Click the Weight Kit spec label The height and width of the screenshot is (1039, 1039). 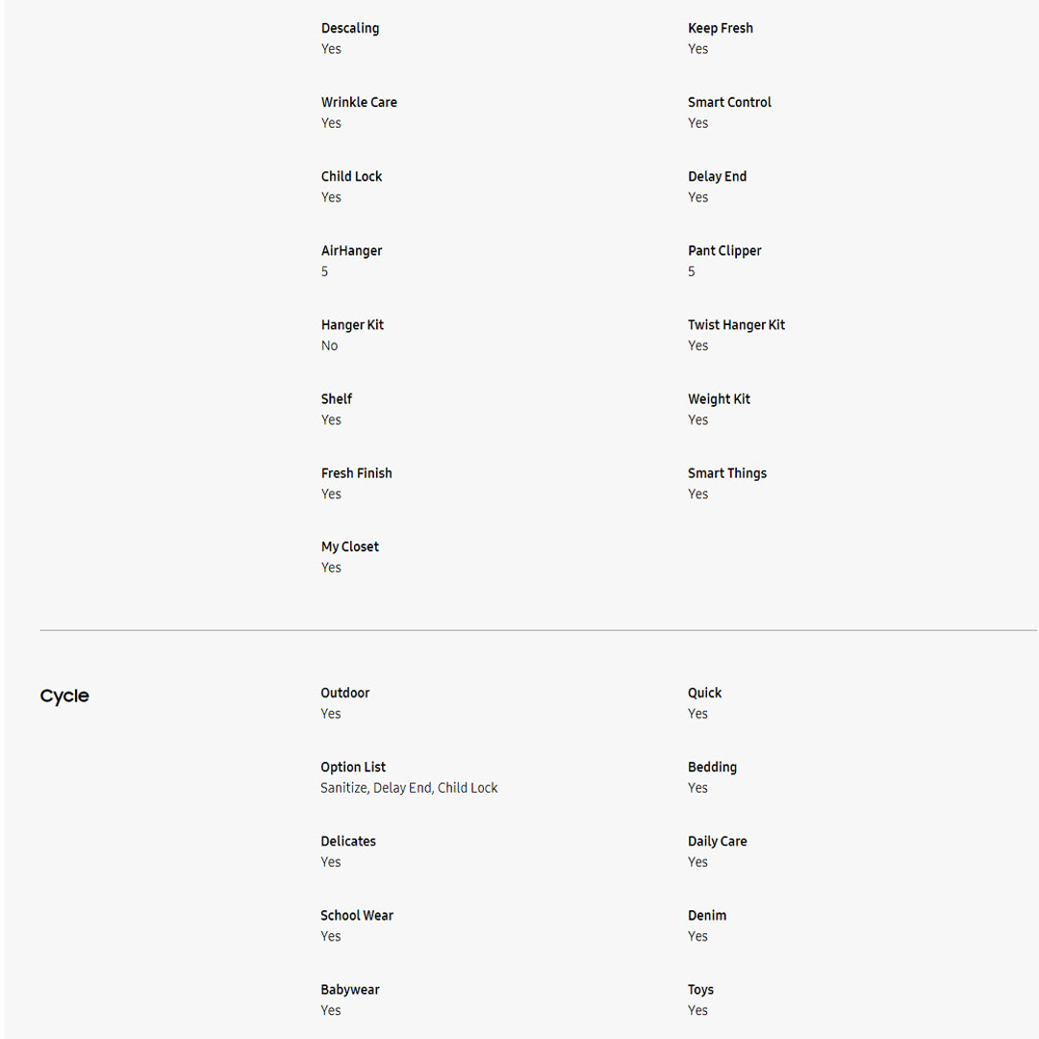[719, 398]
